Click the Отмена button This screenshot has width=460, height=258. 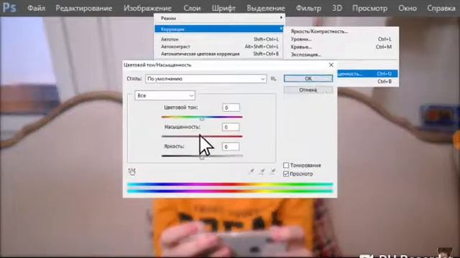308,90
